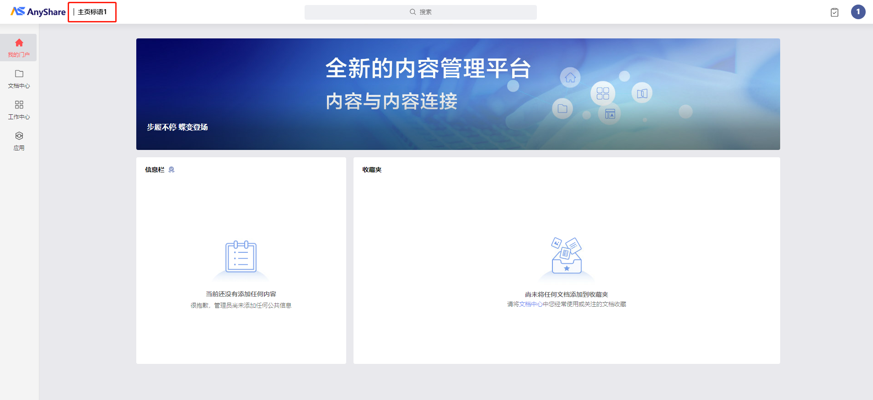Open 文档中心 folder section
Viewport: 873px width, 400px height.
tap(19, 79)
